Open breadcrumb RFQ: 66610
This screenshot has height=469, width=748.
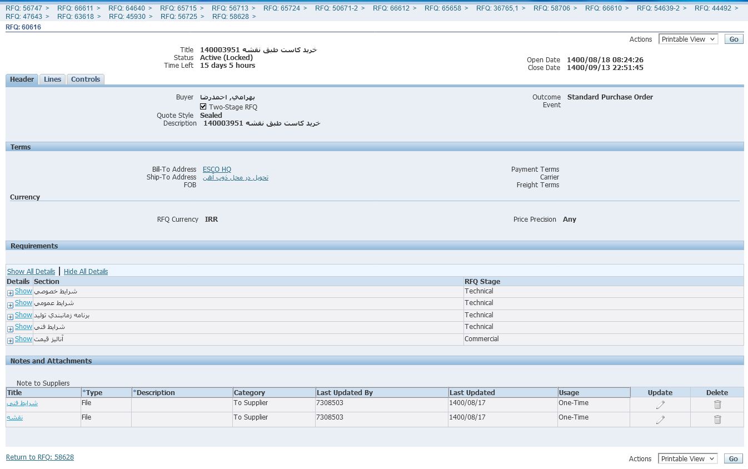point(604,8)
